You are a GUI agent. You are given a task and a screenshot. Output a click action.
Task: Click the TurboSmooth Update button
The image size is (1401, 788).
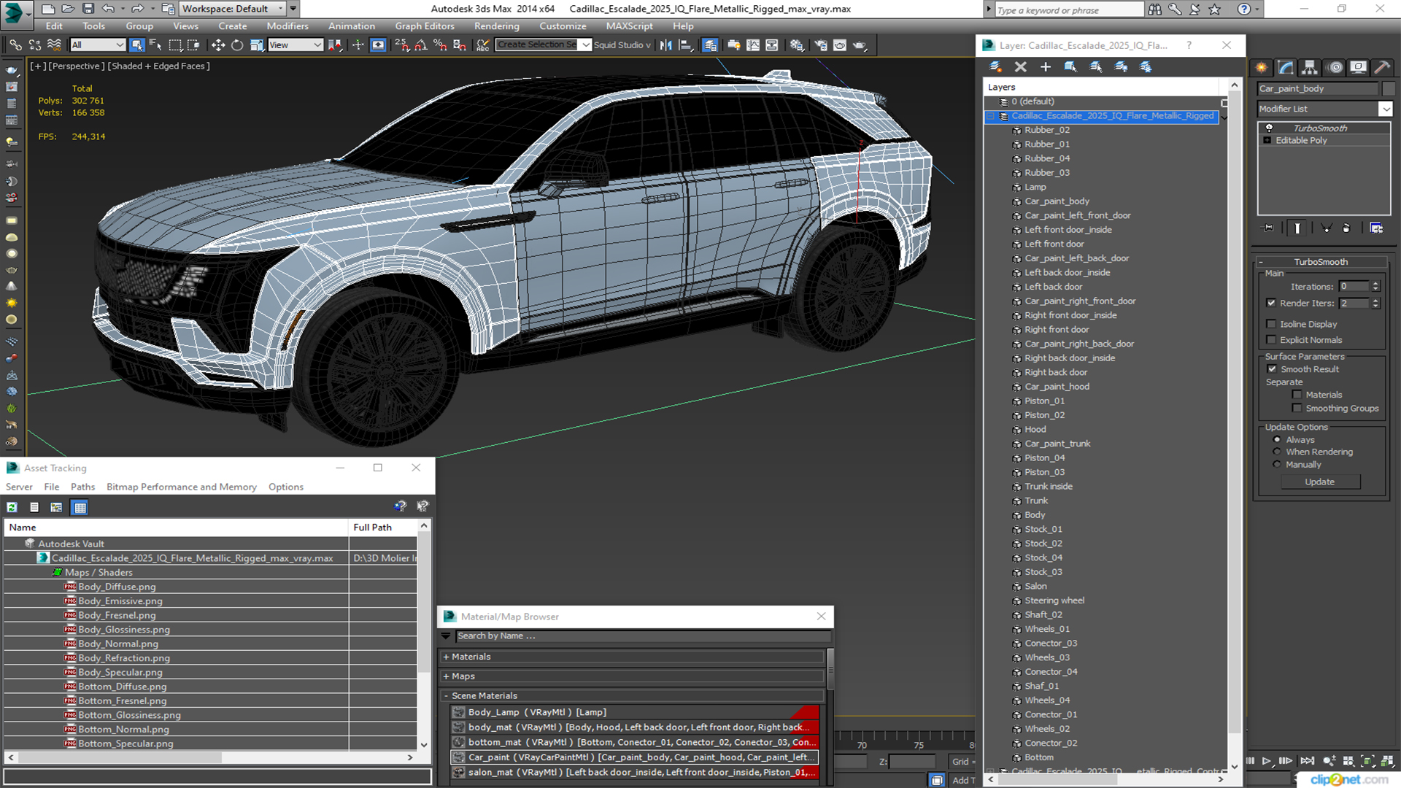[1319, 482]
